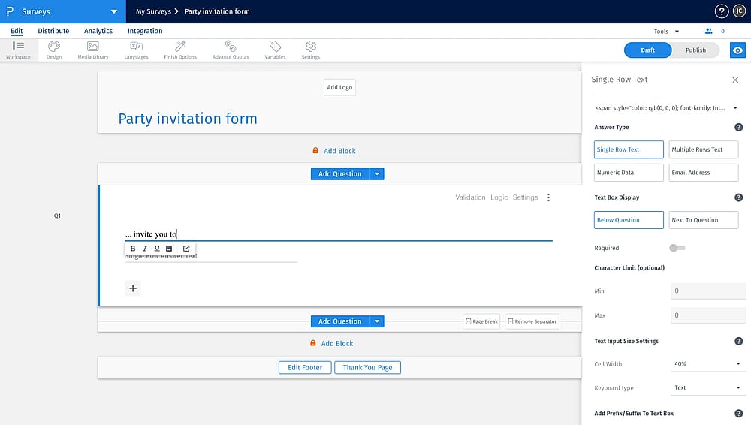Click the survey title Party invitation form
The width and height of the screenshot is (751, 425).
(188, 119)
